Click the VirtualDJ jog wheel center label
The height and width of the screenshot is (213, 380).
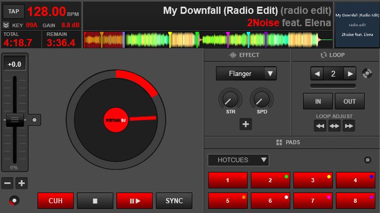[116, 120]
